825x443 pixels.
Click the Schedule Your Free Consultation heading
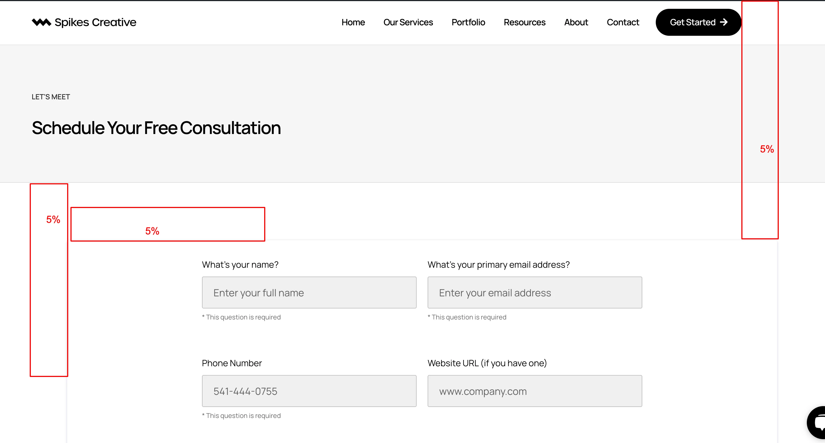(x=156, y=128)
